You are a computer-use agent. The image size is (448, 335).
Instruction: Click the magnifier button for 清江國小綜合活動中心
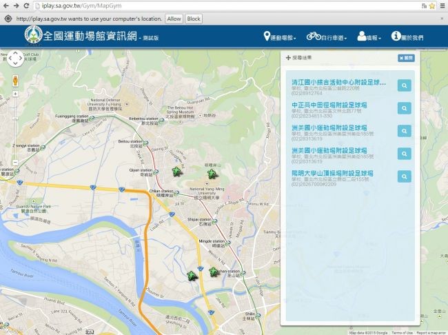pos(404,85)
